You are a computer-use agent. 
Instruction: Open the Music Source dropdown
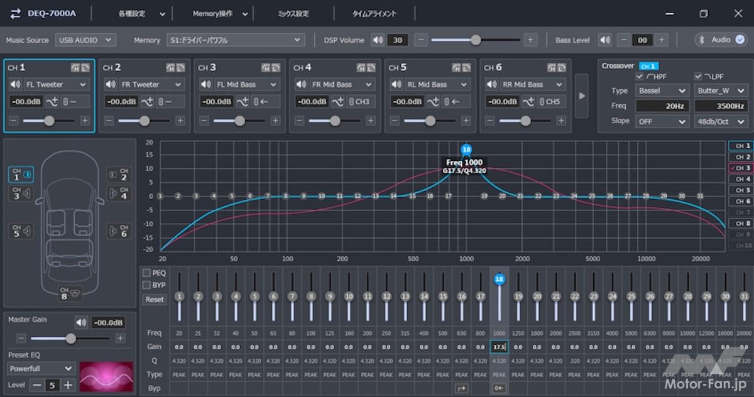tap(85, 40)
